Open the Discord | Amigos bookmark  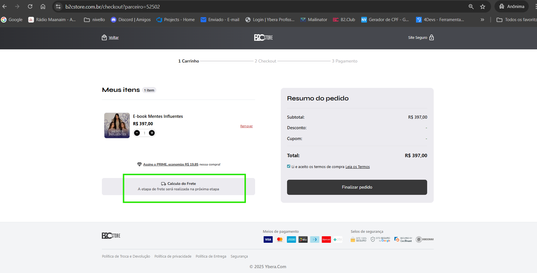131,20
